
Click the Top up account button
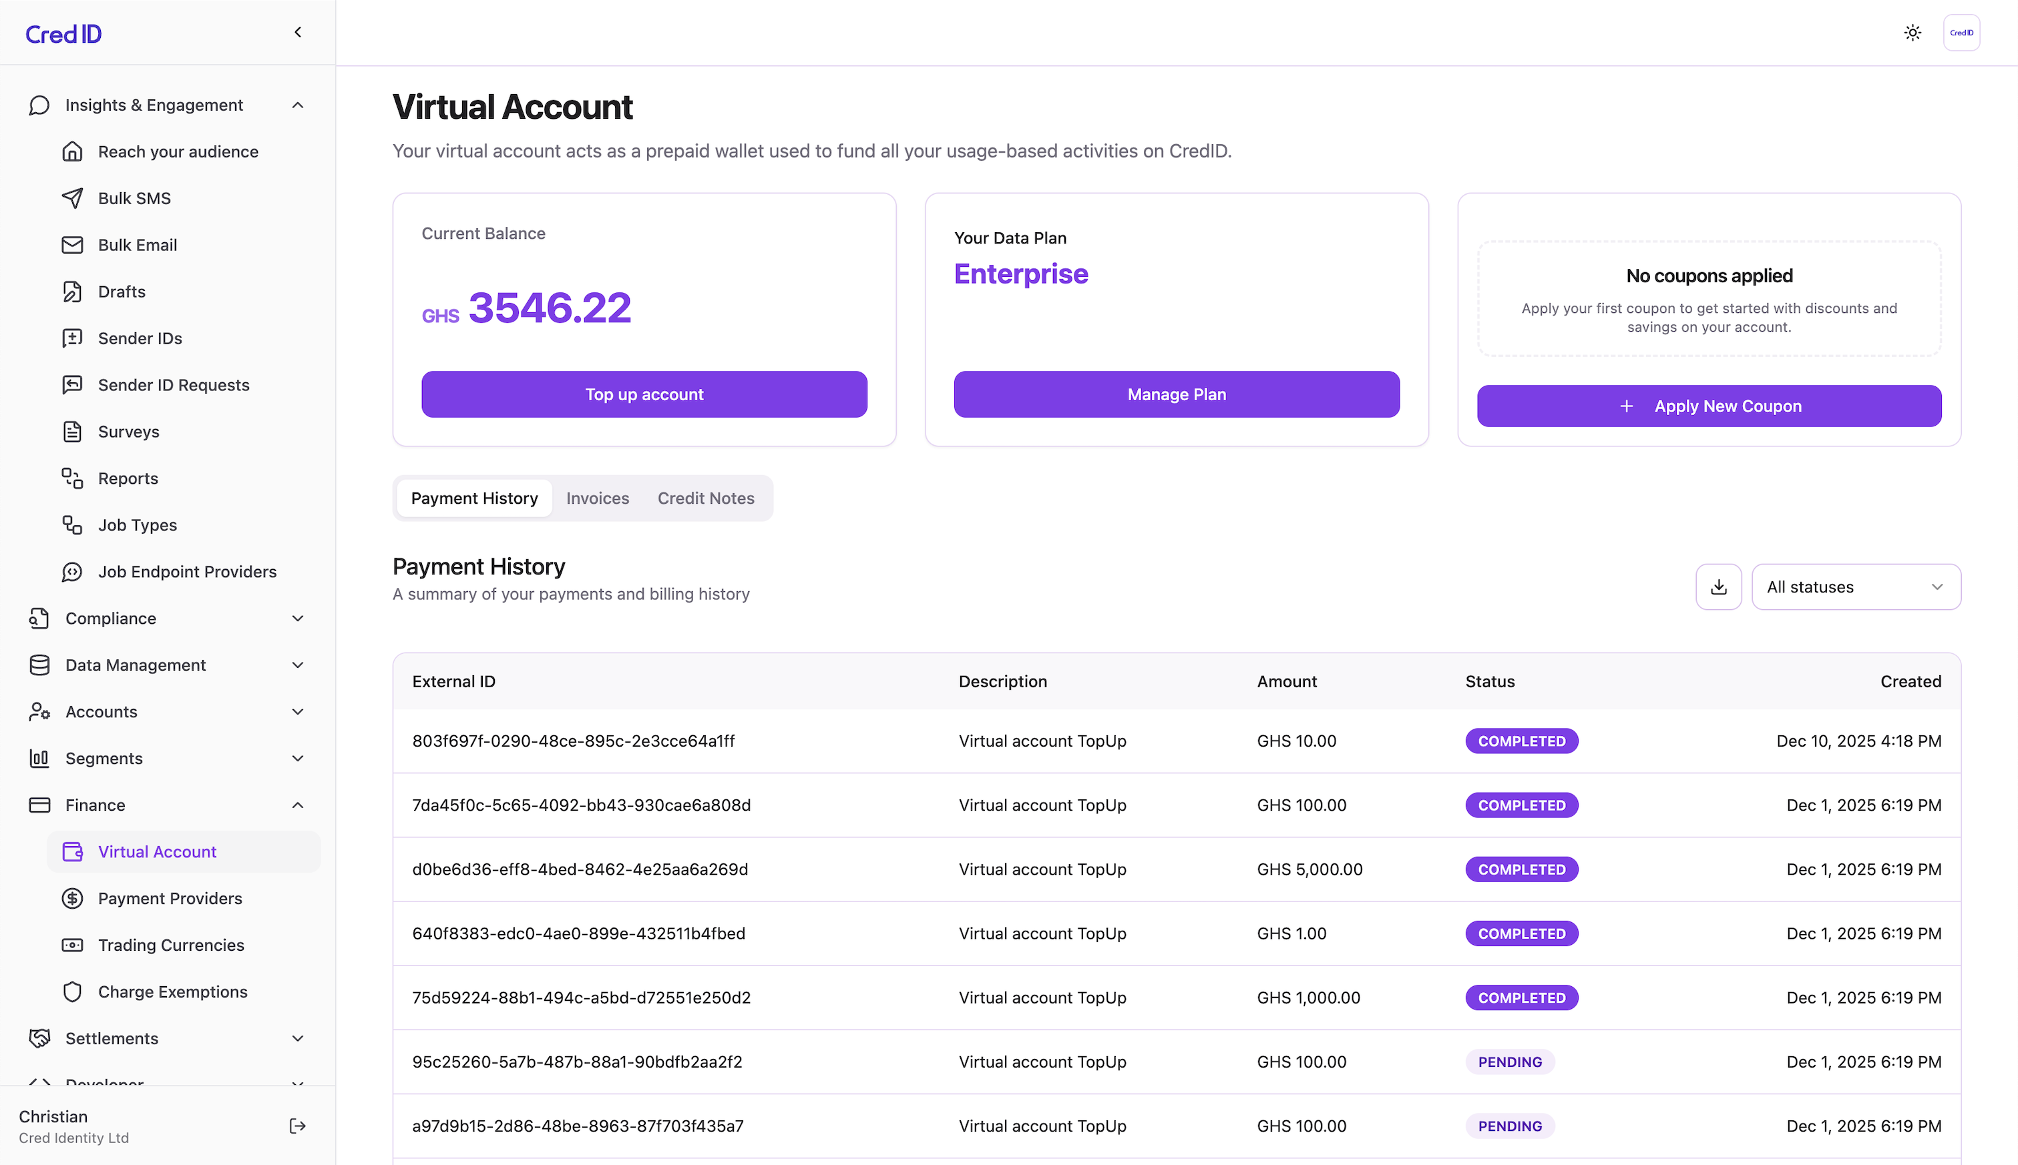click(x=644, y=394)
